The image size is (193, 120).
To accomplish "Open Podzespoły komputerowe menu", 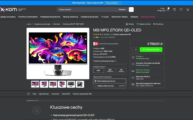I will (x=50, y=17).
